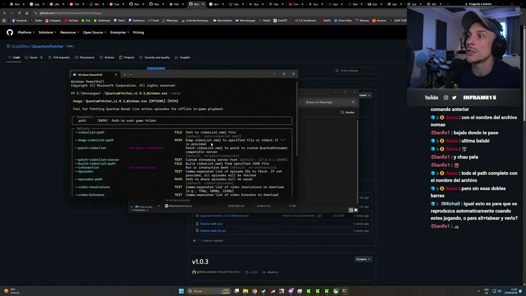Open Steam from the taskbar
526x296 pixels.
263,291
